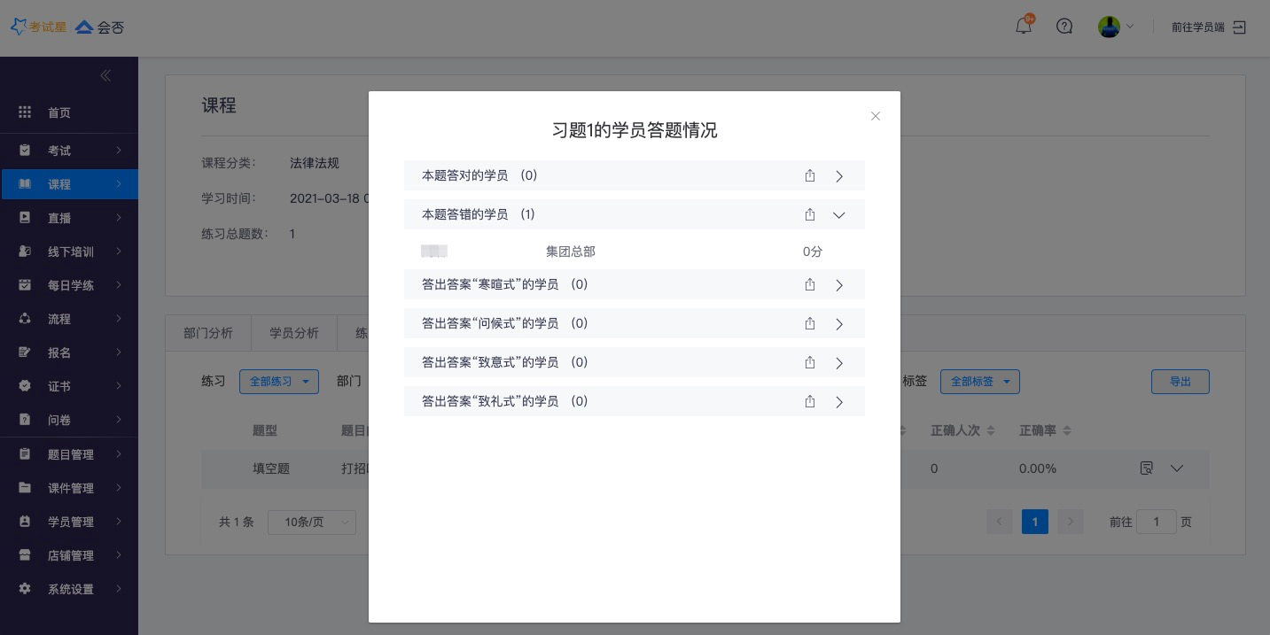This screenshot has width=1270, height=635.
Task: Export 致意式 answer students via share icon
Action: pyautogui.click(x=810, y=362)
